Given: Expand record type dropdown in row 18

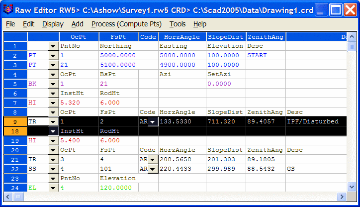Looking at the screenshot, I should [53, 131].
